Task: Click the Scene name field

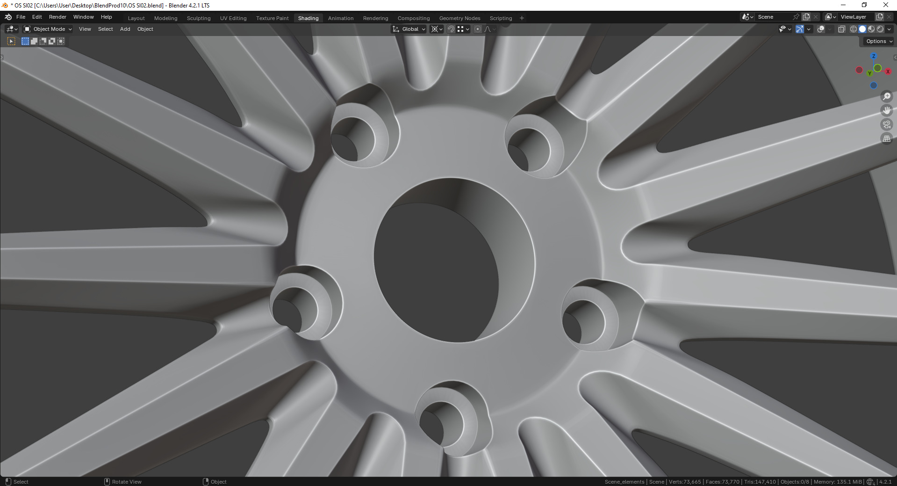Action: (x=774, y=17)
